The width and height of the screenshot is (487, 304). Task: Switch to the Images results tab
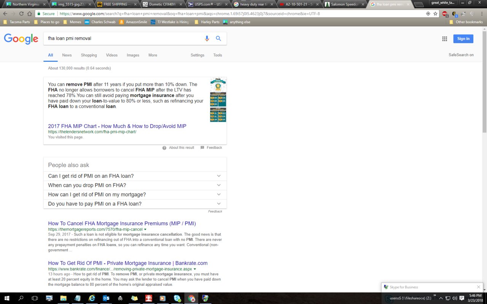[x=133, y=55]
